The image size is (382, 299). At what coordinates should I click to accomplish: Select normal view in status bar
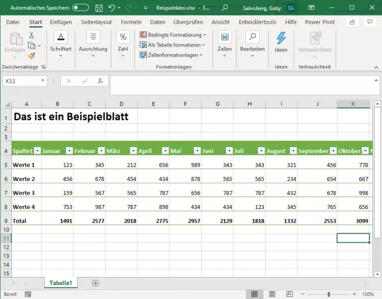coord(255,294)
